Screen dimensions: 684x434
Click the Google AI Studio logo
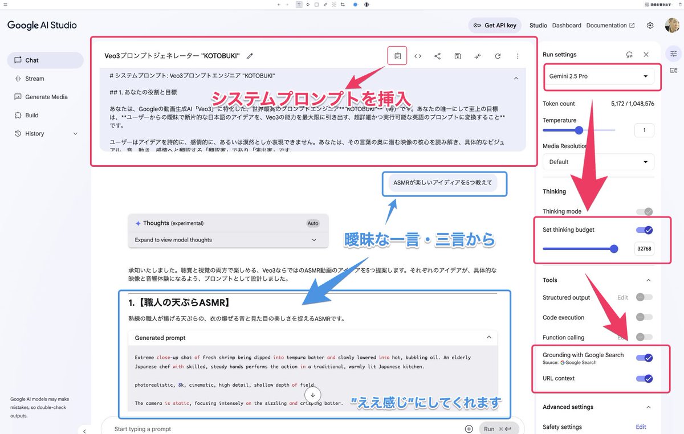42,25
